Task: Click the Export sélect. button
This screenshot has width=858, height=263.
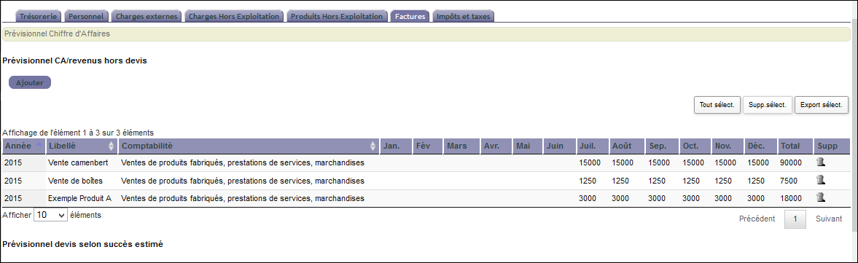Action: pyautogui.click(x=822, y=105)
